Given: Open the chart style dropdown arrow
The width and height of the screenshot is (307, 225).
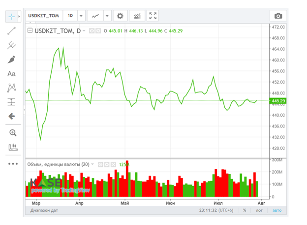Looking at the screenshot, I should point(107,16).
